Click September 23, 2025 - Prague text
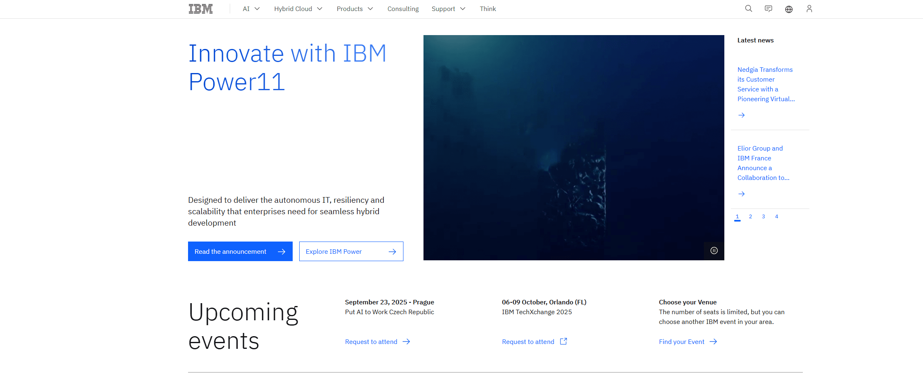923x377 pixels. click(x=390, y=302)
